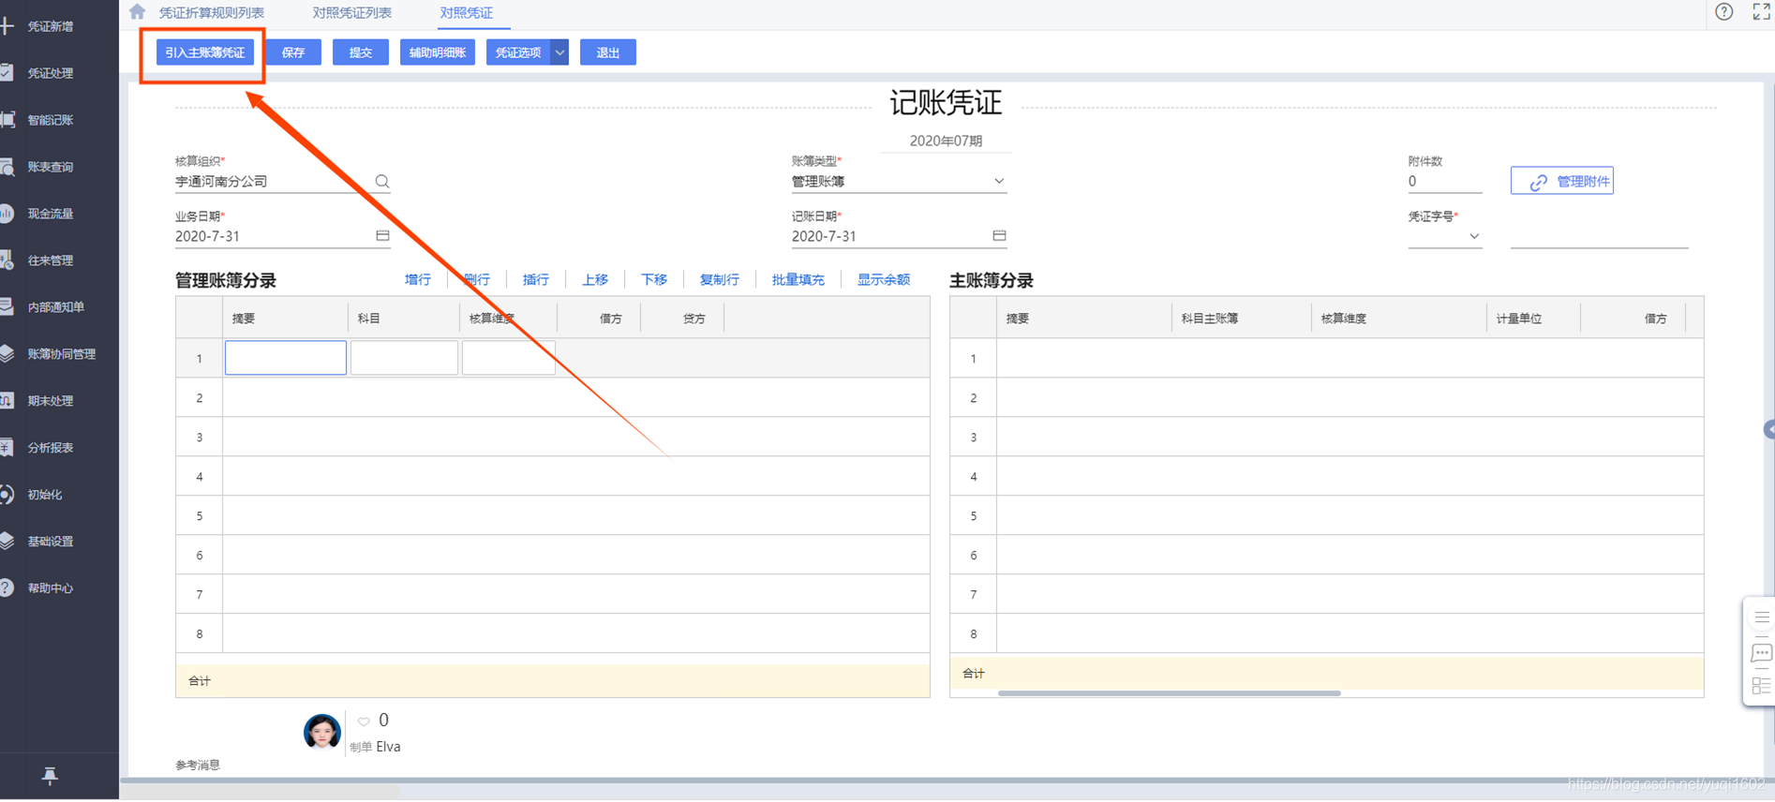Click 插行 link
1775x802 pixels.
[x=536, y=279]
